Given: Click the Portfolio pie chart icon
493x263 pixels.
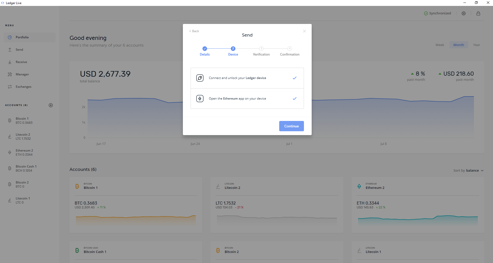Looking at the screenshot, I should [10, 37].
